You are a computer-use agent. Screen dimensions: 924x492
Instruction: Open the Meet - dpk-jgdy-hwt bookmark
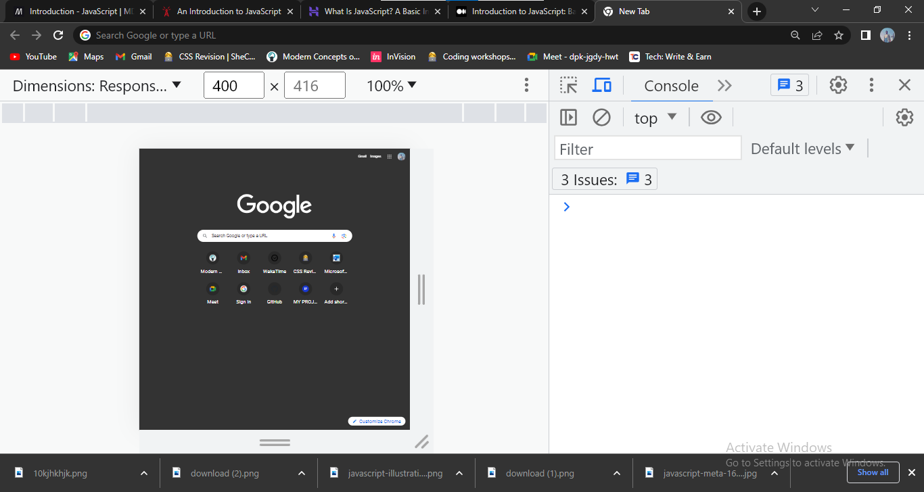click(x=573, y=57)
